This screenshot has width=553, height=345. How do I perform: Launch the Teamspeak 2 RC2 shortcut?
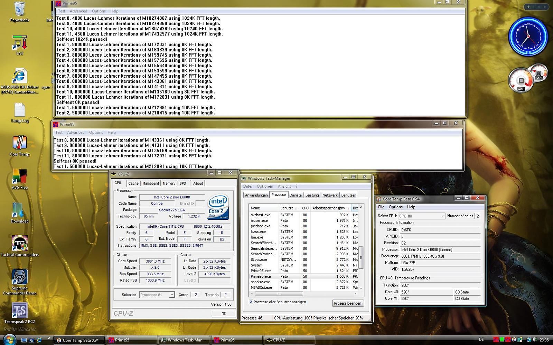point(20,313)
